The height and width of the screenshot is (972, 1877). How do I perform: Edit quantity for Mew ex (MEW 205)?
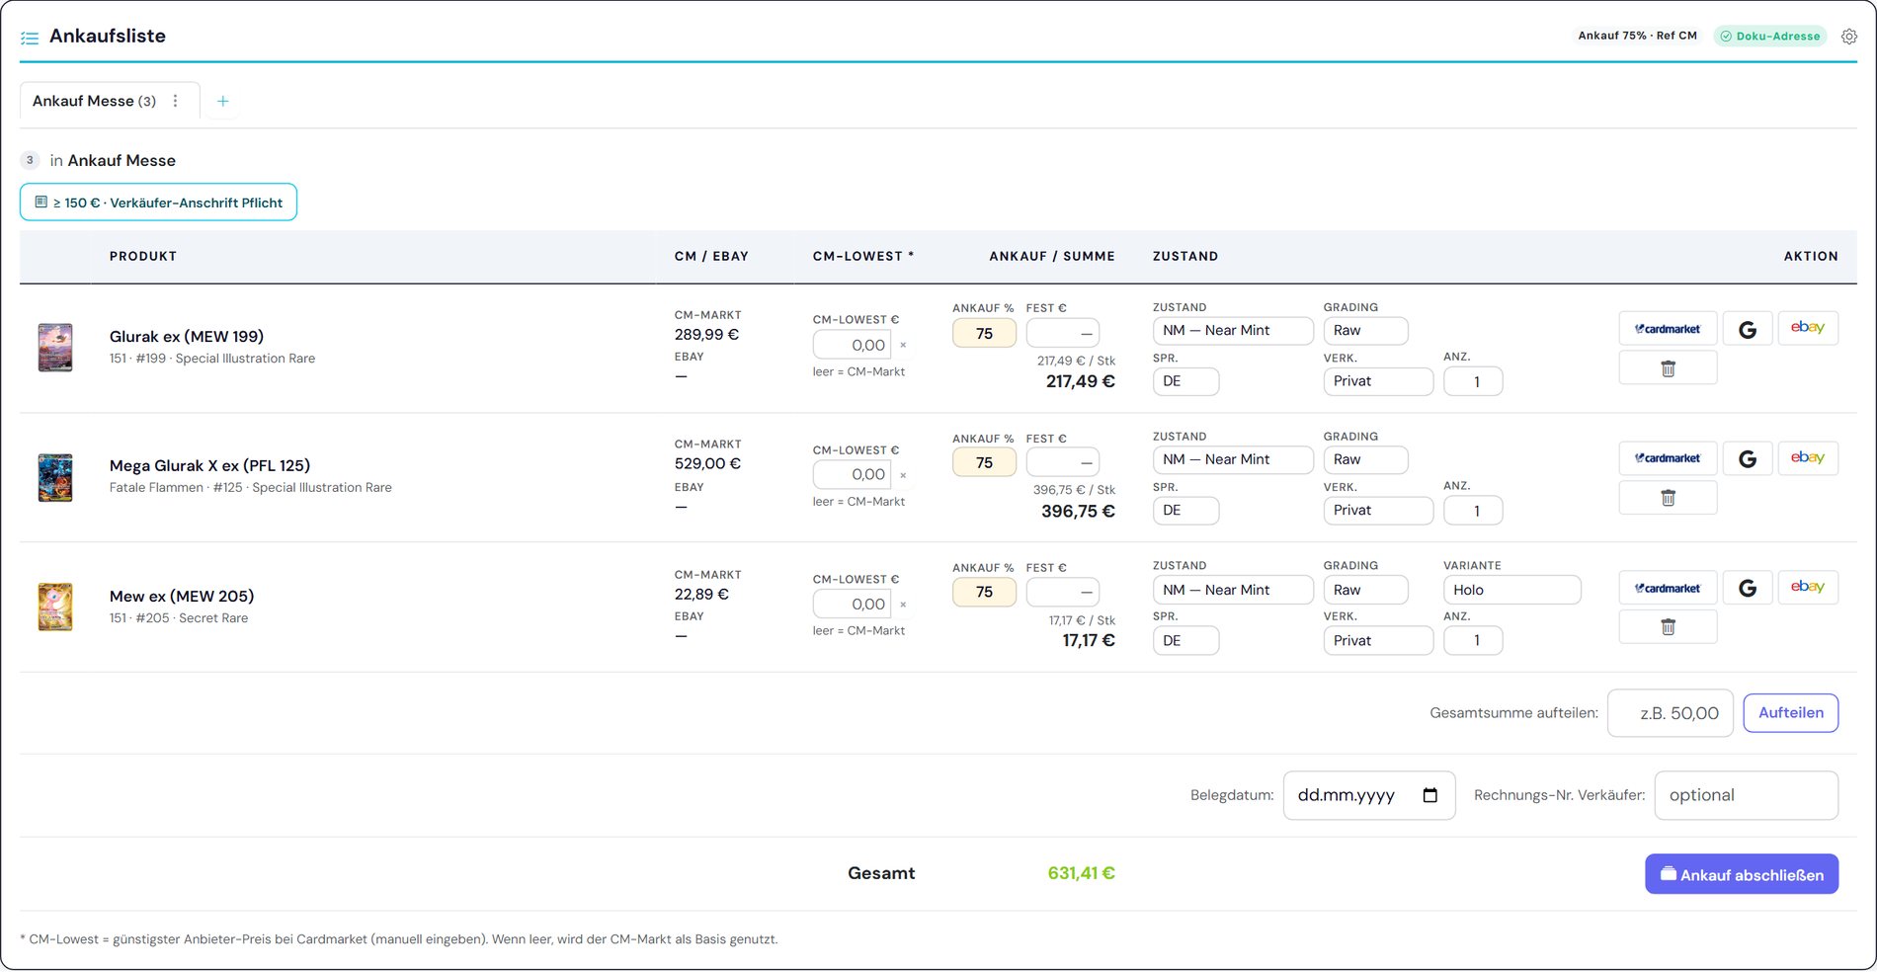coord(1473,641)
